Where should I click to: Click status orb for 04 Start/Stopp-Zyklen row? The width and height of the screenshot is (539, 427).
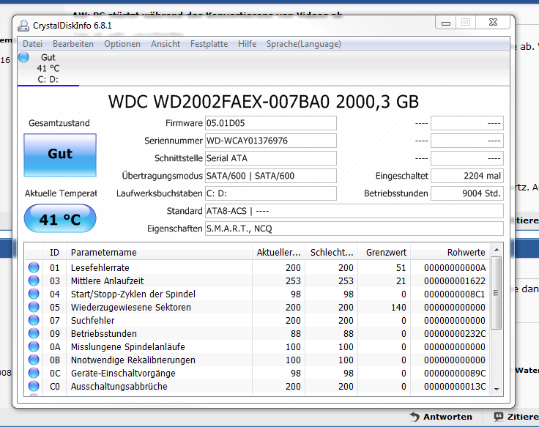tap(34, 294)
